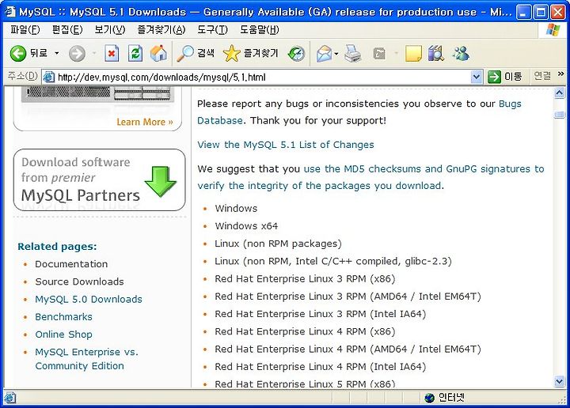Screen dimensions: 570x408
Task: Select the Windows x64 entry
Action: click(x=246, y=226)
